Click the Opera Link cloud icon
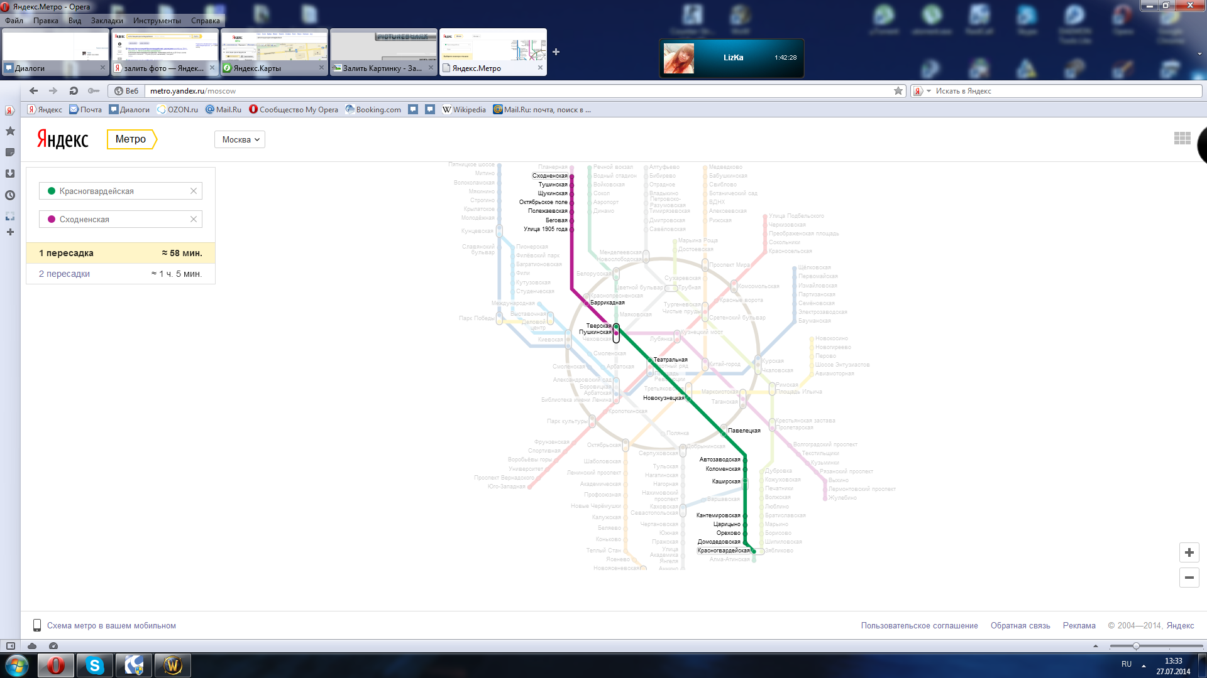Screen dimensions: 1207x678 pyautogui.click(x=32, y=646)
